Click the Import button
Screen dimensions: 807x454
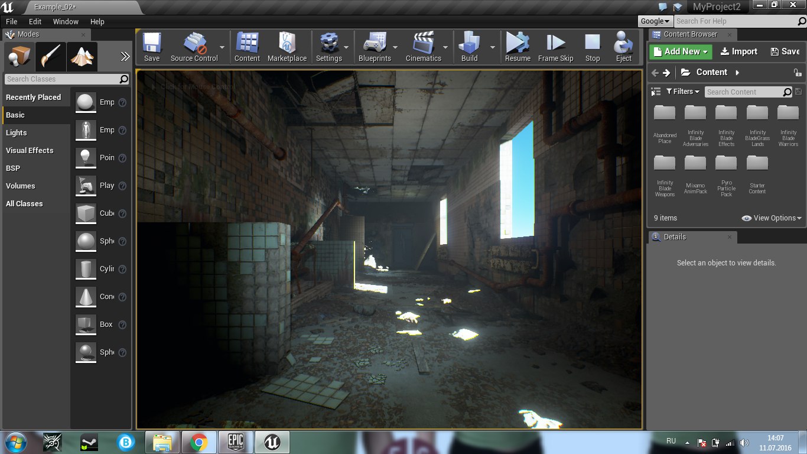coord(739,51)
